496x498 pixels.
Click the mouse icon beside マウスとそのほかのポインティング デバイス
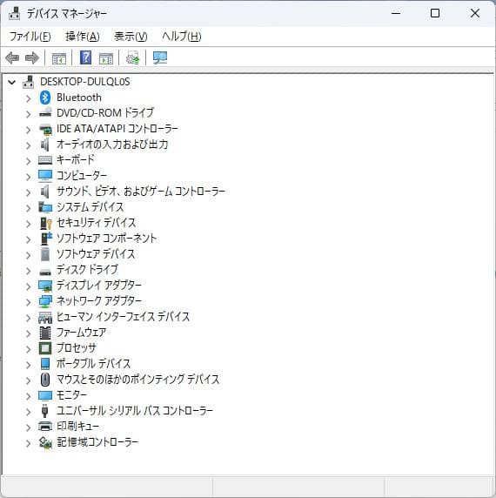(x=45, y=380)
